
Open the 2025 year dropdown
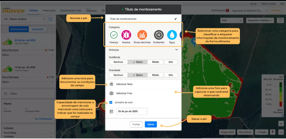coord(231,20)
